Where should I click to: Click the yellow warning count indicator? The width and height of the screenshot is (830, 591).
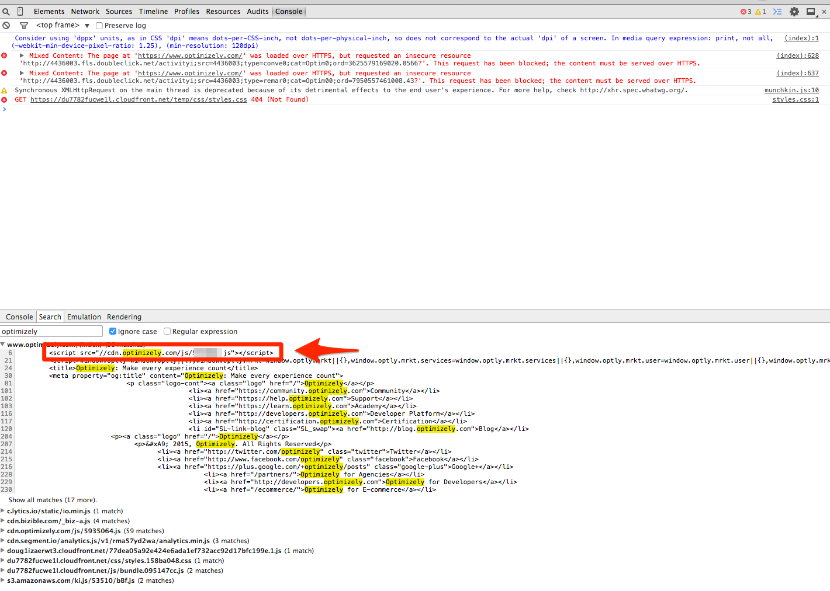(x=760, y=12)
